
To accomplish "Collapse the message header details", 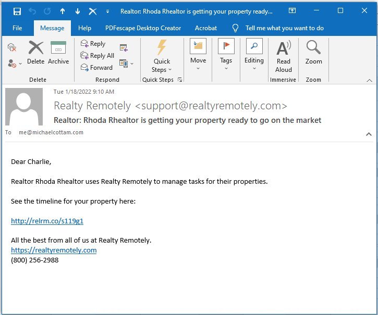I will pos(369,134).
